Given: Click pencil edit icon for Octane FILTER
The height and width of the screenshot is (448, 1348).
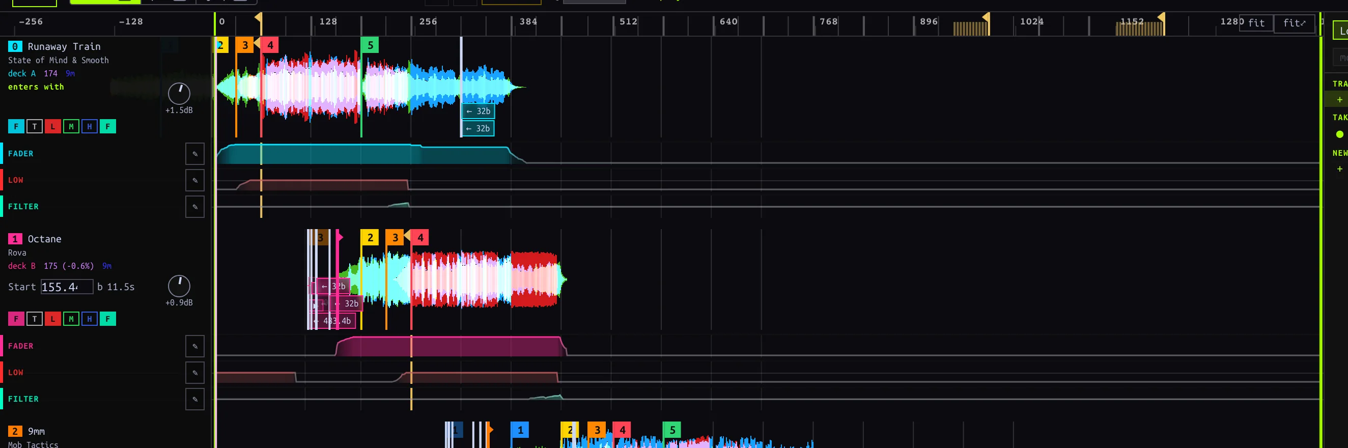Looking at the screenshot, I should coord(194,399).
